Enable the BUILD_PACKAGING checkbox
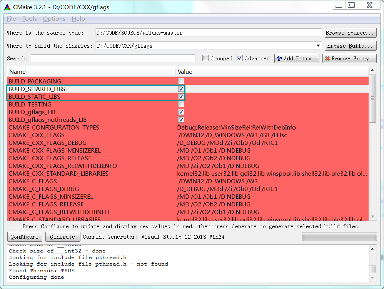 181,81
